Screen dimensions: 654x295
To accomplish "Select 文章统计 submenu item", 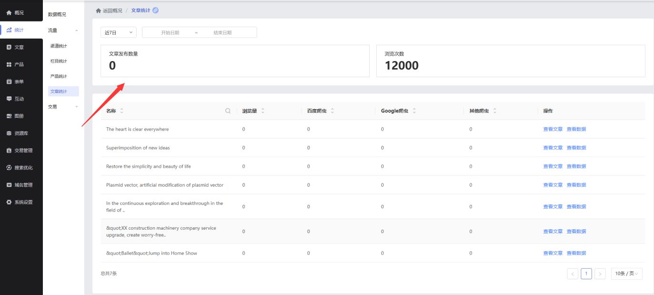I will [x=63, y=92].
